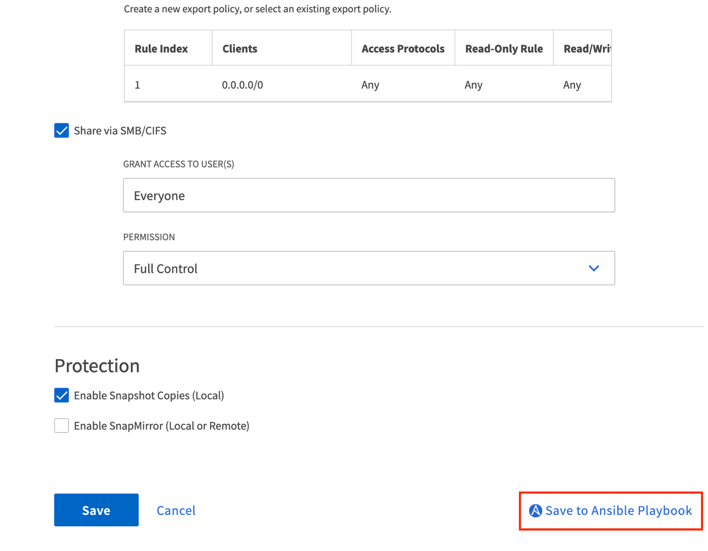Click the Enable SnapMirror label text
Viewport: 708px width, 551px height.
pos(162,426)
